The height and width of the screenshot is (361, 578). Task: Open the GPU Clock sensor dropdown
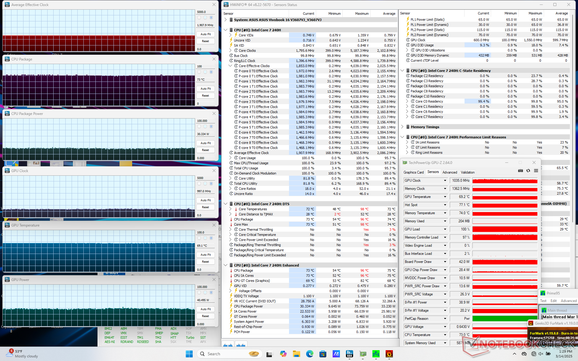pos(445,180)
